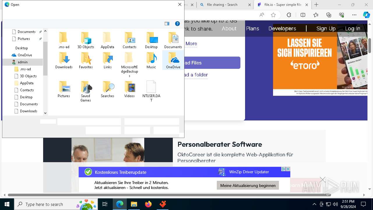This screenshot has width=373, height=210.
Task: Open notification center on taskbar
Action: 363,204
